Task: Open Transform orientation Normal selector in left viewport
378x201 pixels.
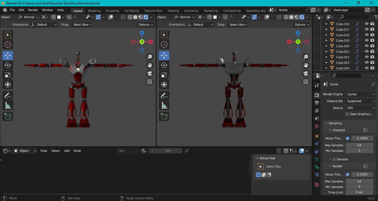Action: [28, 17]
